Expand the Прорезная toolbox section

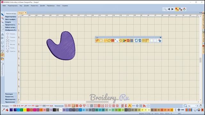tap(11, 25)
